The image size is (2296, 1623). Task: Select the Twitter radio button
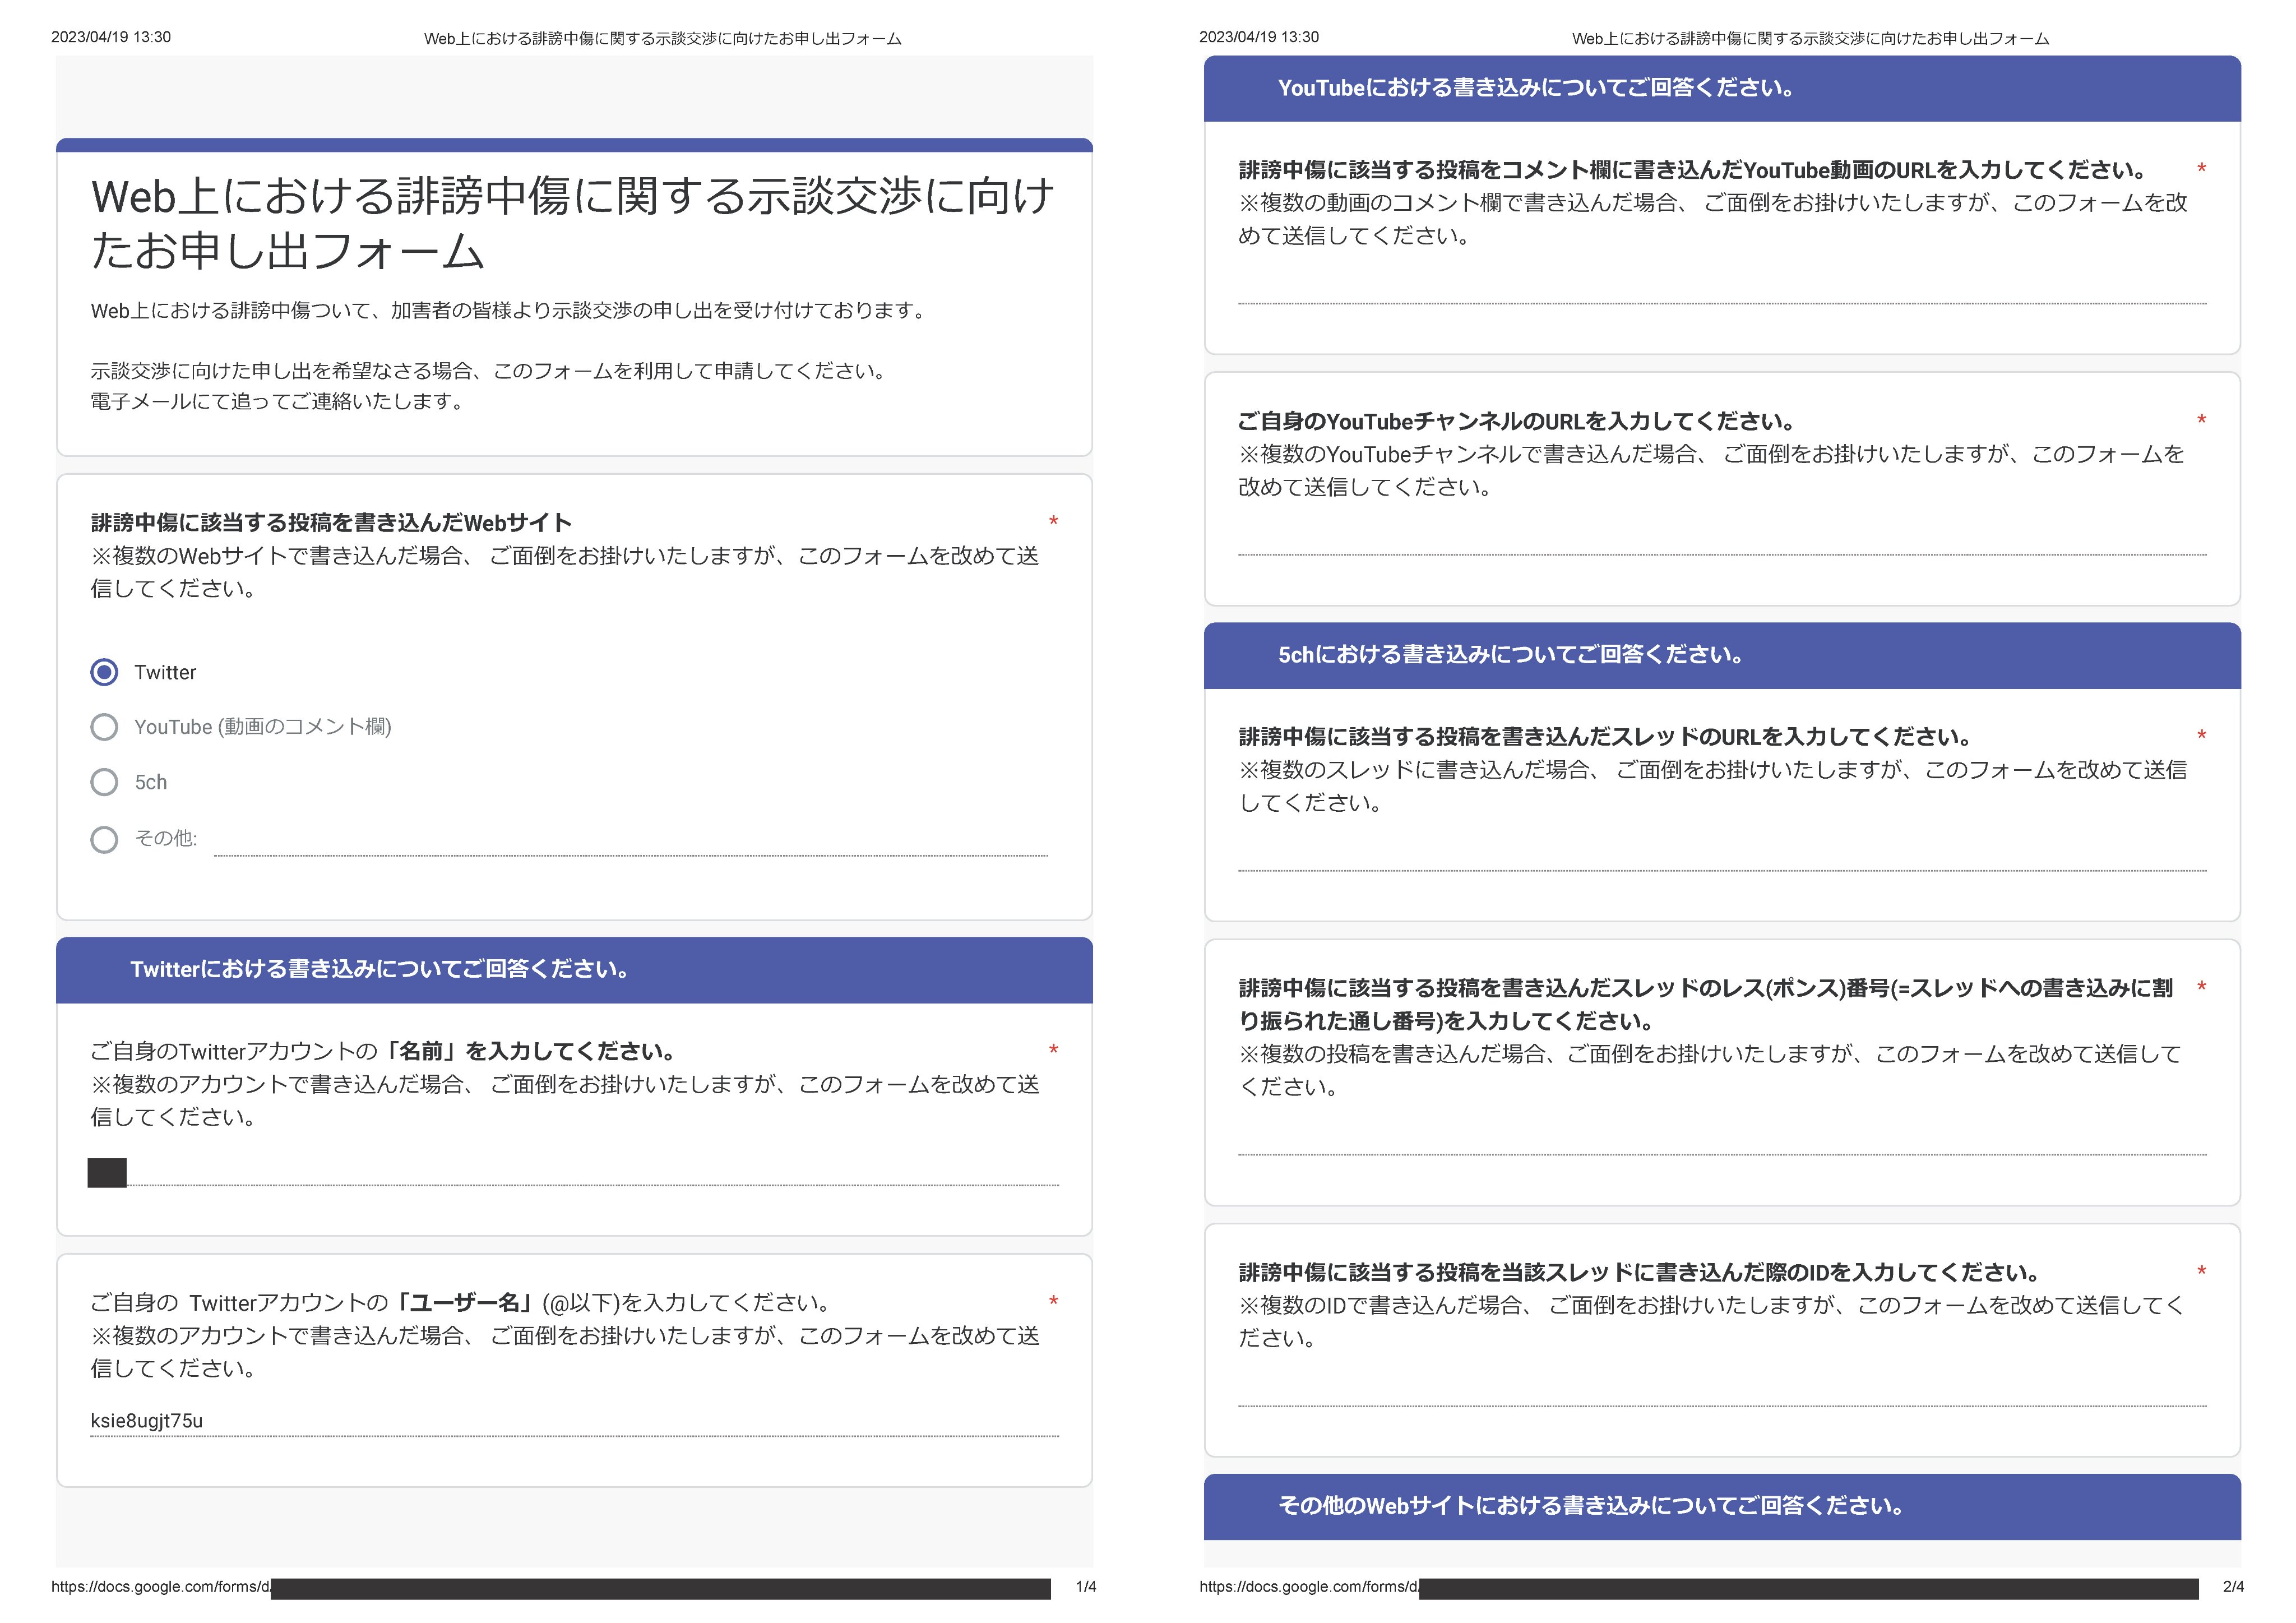tap(104, 672)
